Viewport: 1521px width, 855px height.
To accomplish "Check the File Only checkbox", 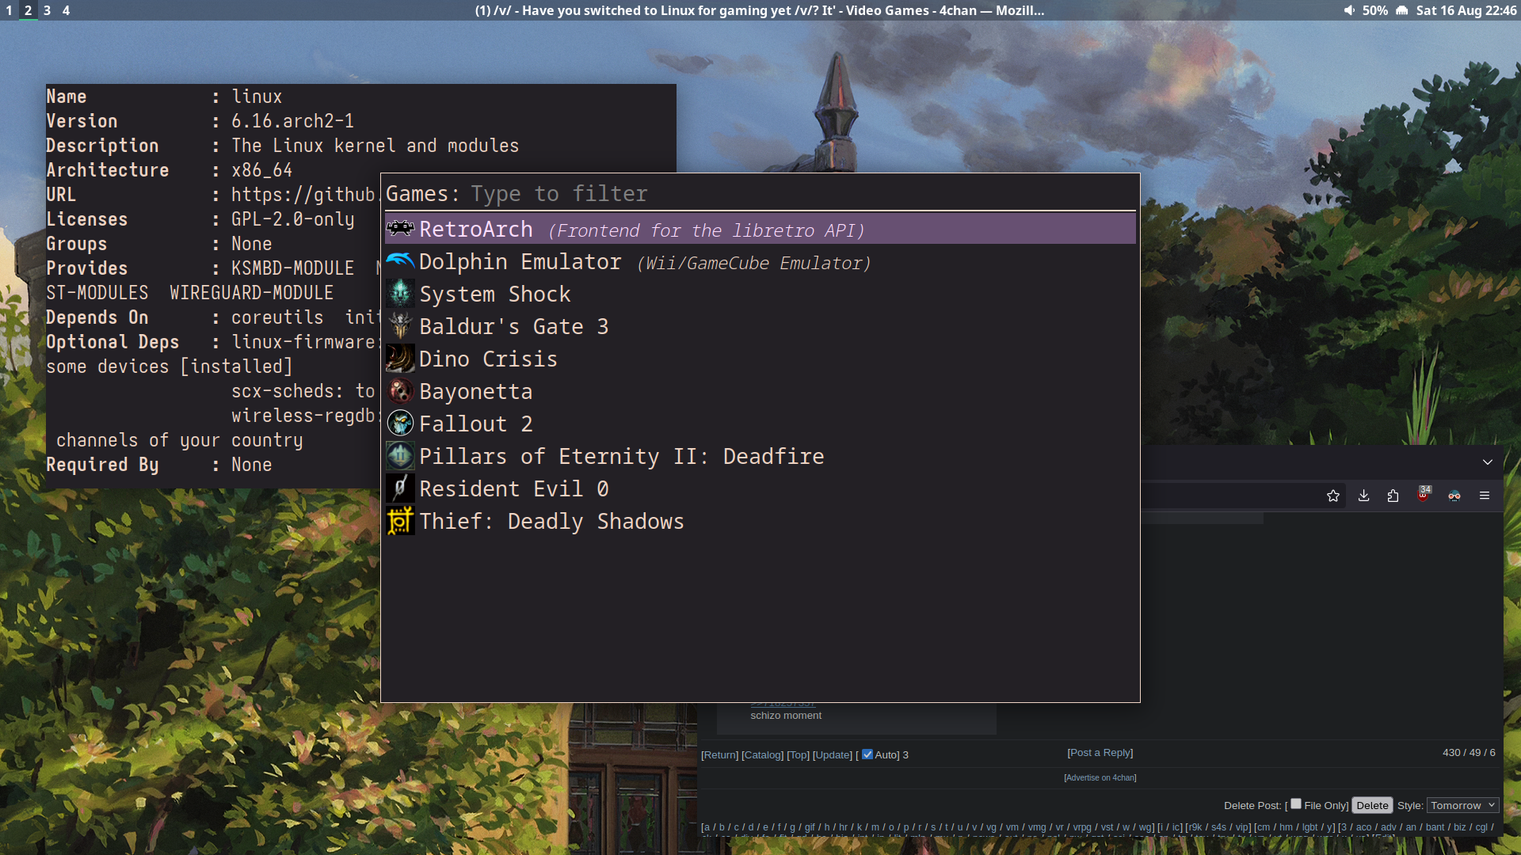I will (1296, 804).
